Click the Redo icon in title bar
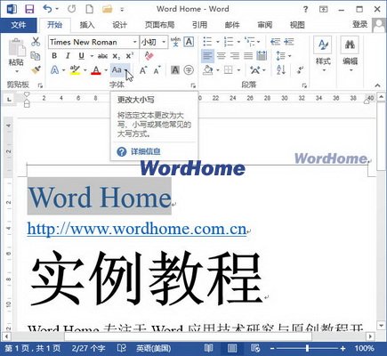This screenshot has width=387, height=356. (71, 9)
